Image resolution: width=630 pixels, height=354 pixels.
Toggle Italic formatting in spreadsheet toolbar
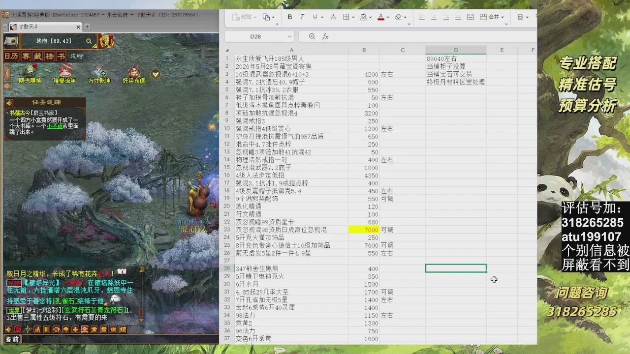[x=302, y=17]
